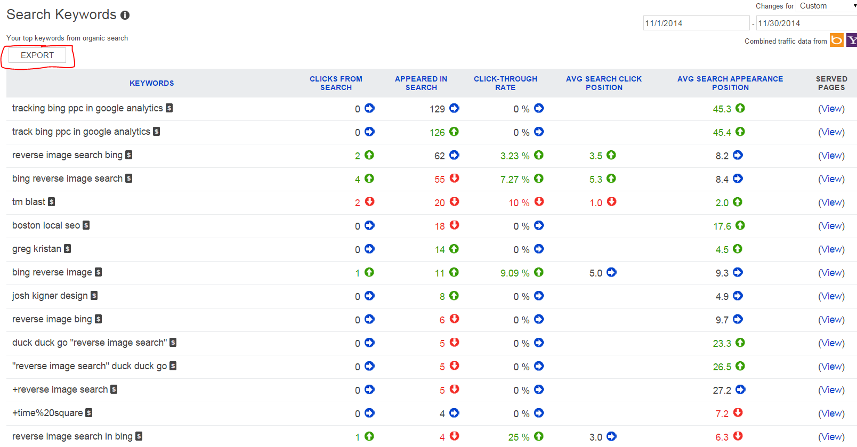This screenshot has height=447, width=857.
Task: Click blue arrow beside 27.2 appearance position
Action: pos(740,389)
